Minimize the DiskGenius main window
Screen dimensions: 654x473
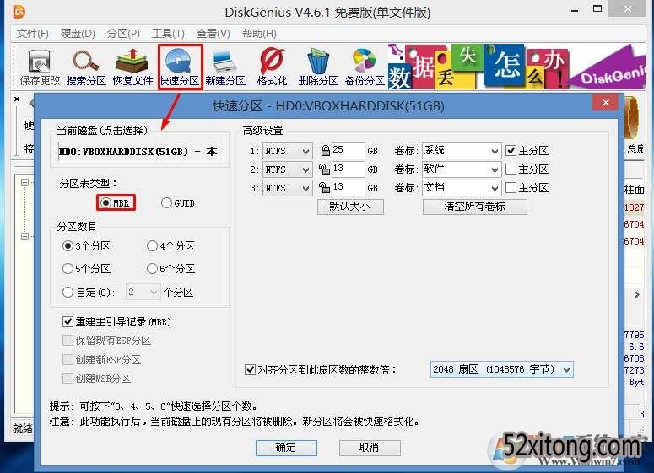pyautogui.click(x=575, y=10)
